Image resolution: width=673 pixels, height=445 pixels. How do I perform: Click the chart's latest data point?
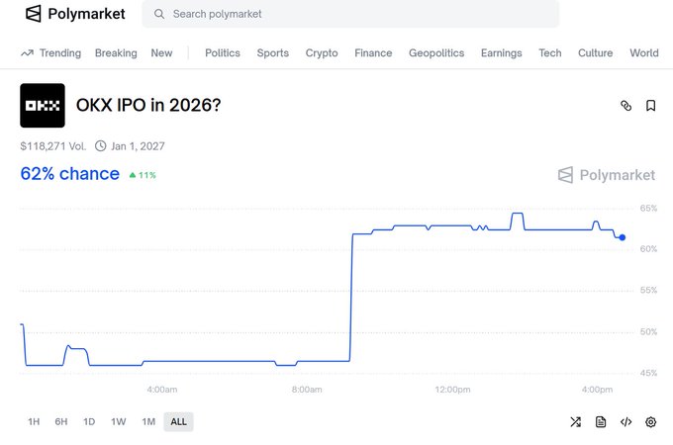click(x=622, y=237)
